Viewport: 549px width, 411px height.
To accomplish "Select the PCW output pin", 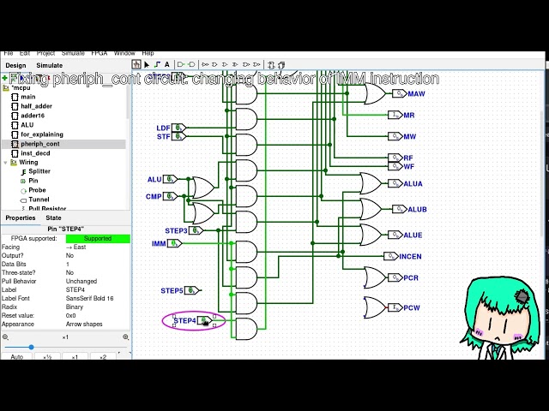I will (395, 307).
